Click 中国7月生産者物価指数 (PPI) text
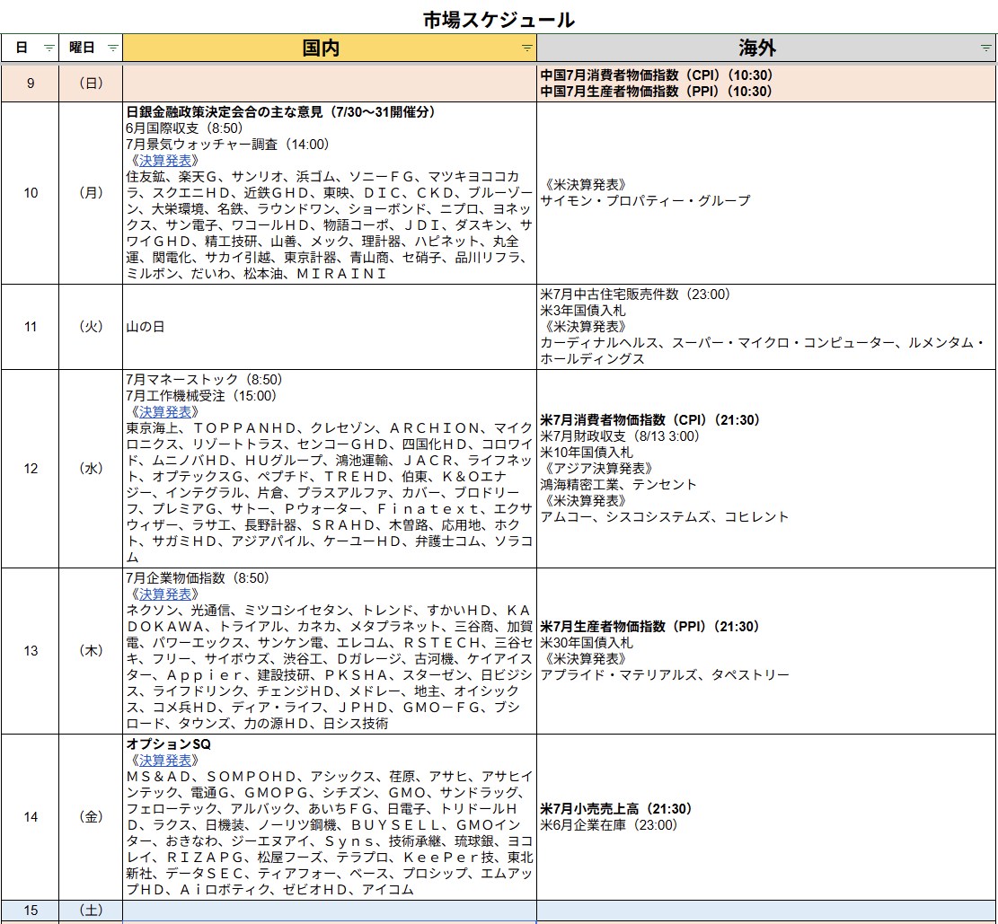This screenshot has height=924, width=998. (x=657, y=91)
